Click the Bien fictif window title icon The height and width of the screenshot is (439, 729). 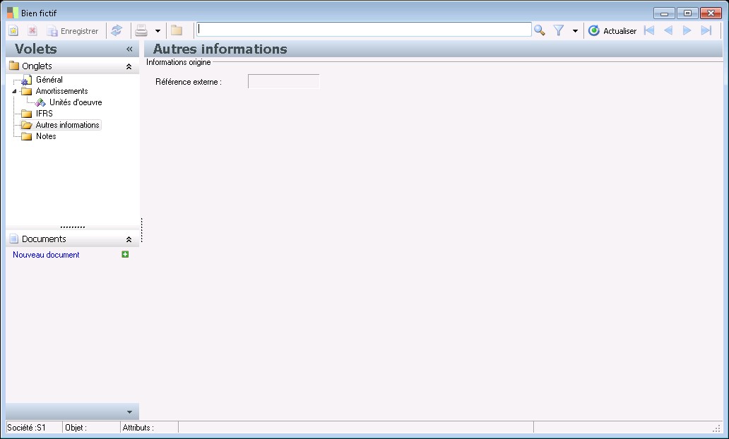coord(13,13)
